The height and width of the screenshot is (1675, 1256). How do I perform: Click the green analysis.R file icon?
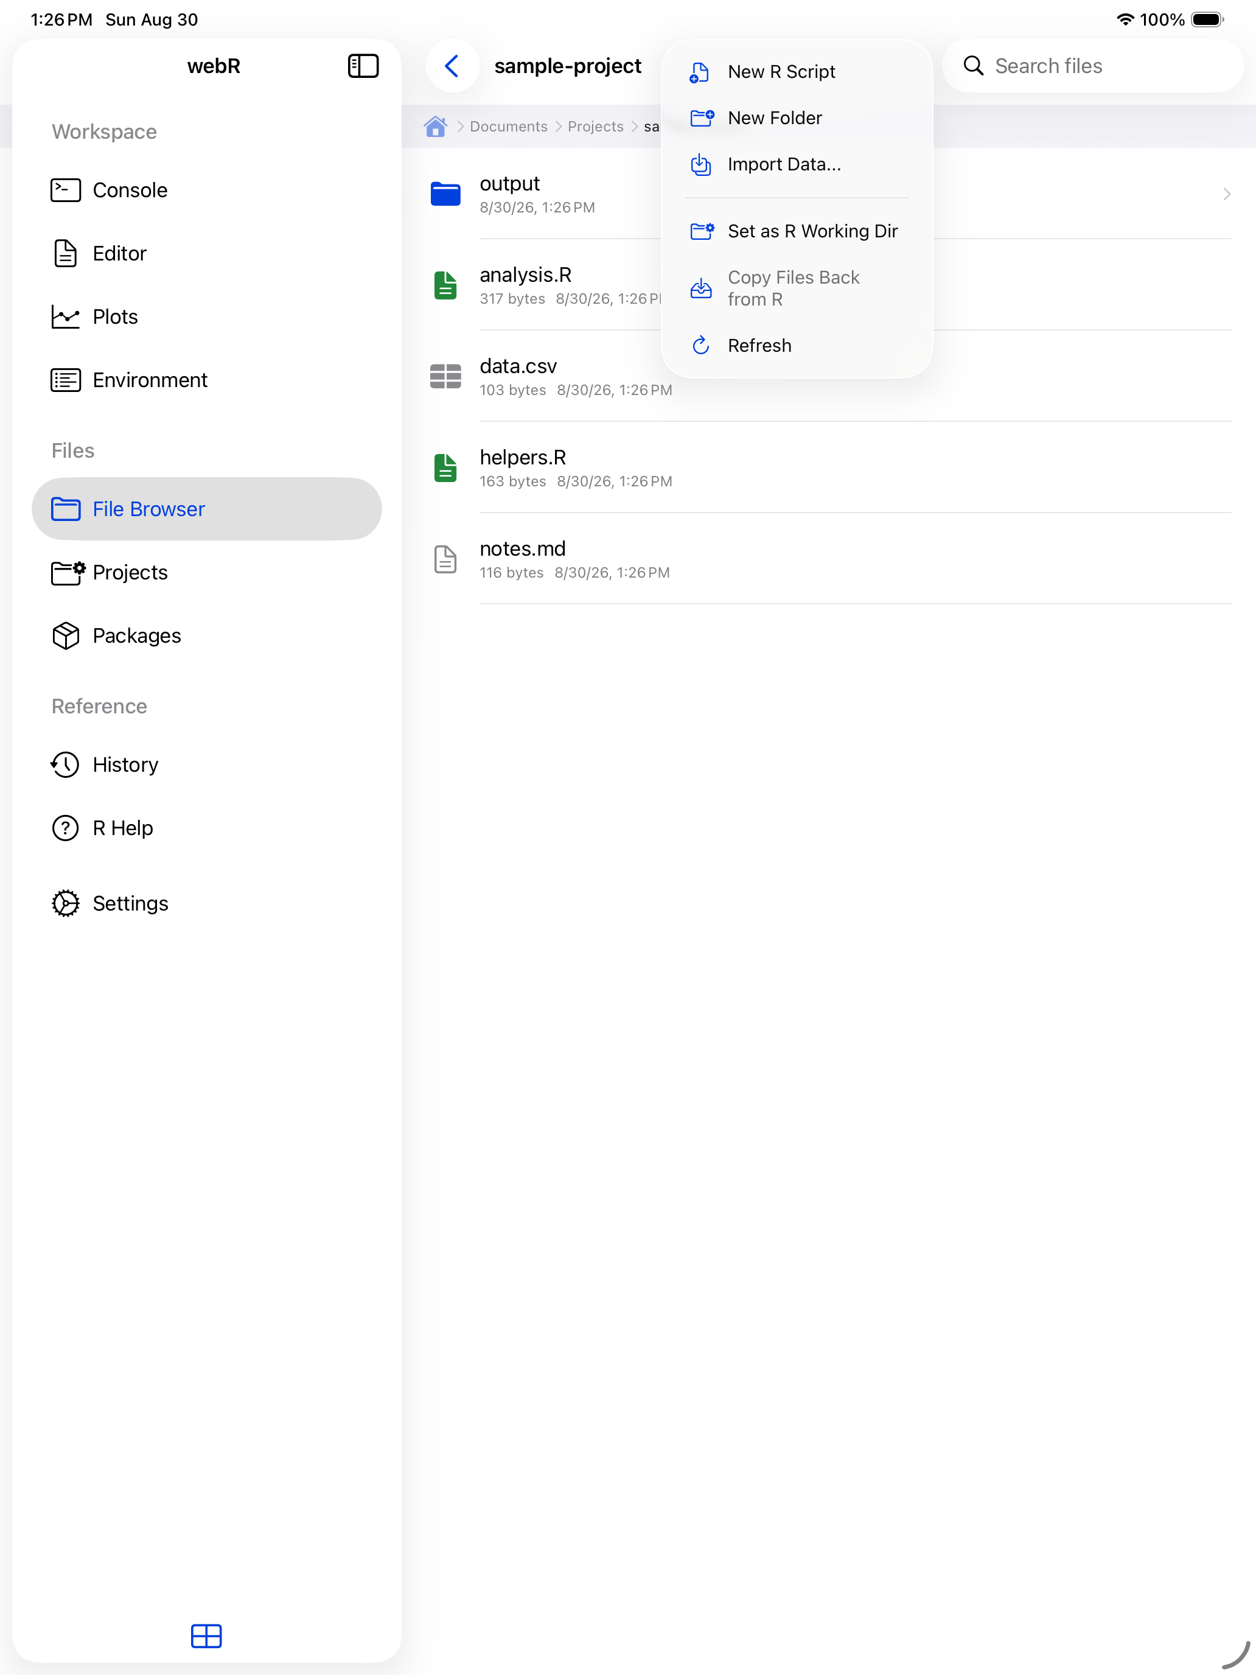445,285
